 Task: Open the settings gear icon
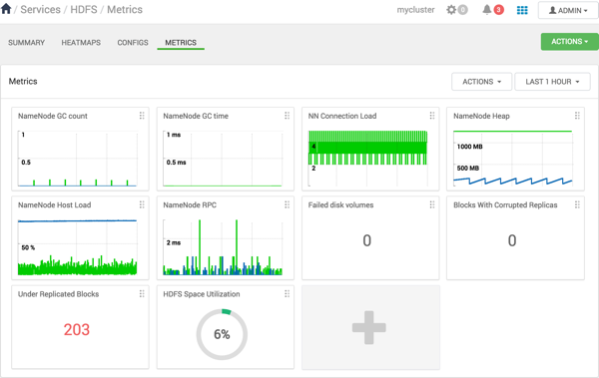point(451,10)
